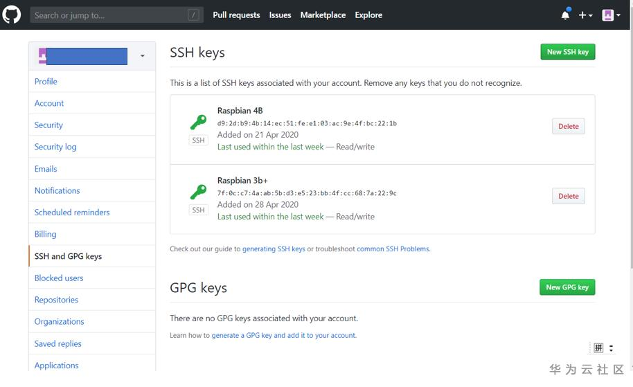Open the notifications bell
The width and height of the screenshot is (633, 387).
coord(565,15)
